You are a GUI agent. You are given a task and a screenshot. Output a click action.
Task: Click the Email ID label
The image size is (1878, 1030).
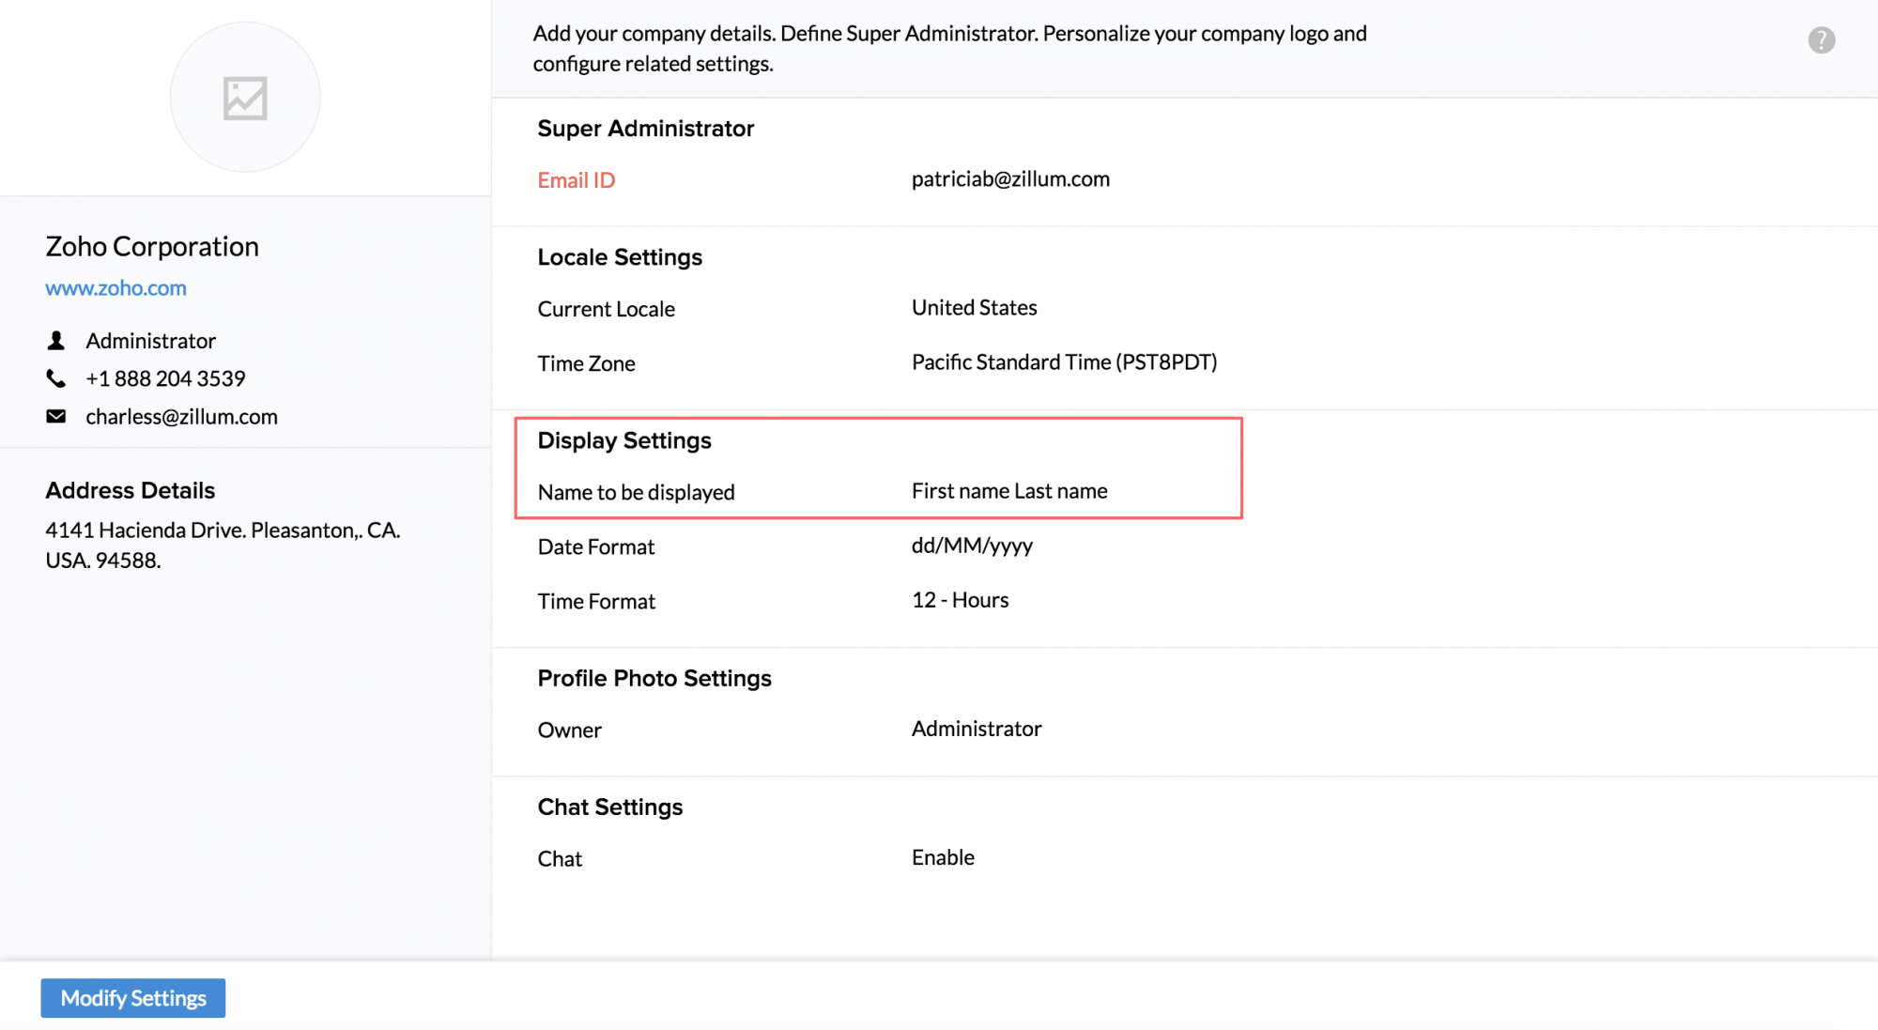(576, 180)
